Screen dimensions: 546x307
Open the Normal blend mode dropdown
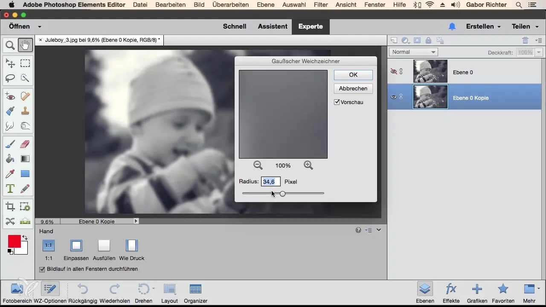(414, 52)
